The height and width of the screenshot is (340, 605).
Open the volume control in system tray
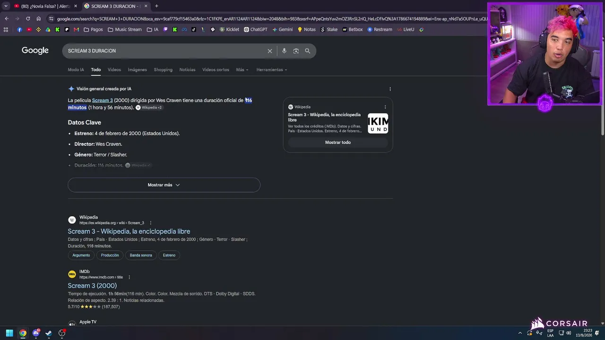coord(569,333)
